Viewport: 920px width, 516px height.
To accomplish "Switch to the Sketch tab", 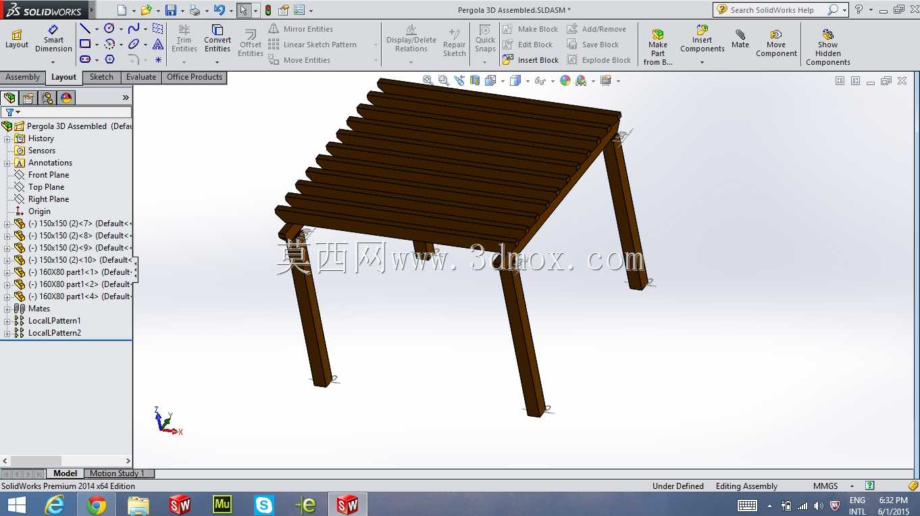I will [x=101, y=77].
